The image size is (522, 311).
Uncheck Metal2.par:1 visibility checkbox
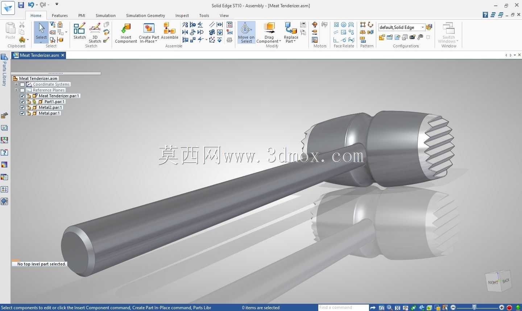pyautogui.click(x=22, y=107)
